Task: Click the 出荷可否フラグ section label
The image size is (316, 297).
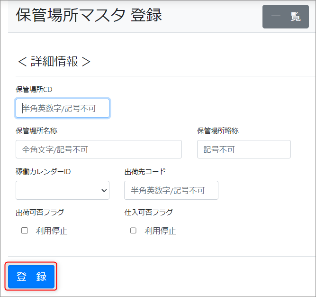Action: pos(40,212)
